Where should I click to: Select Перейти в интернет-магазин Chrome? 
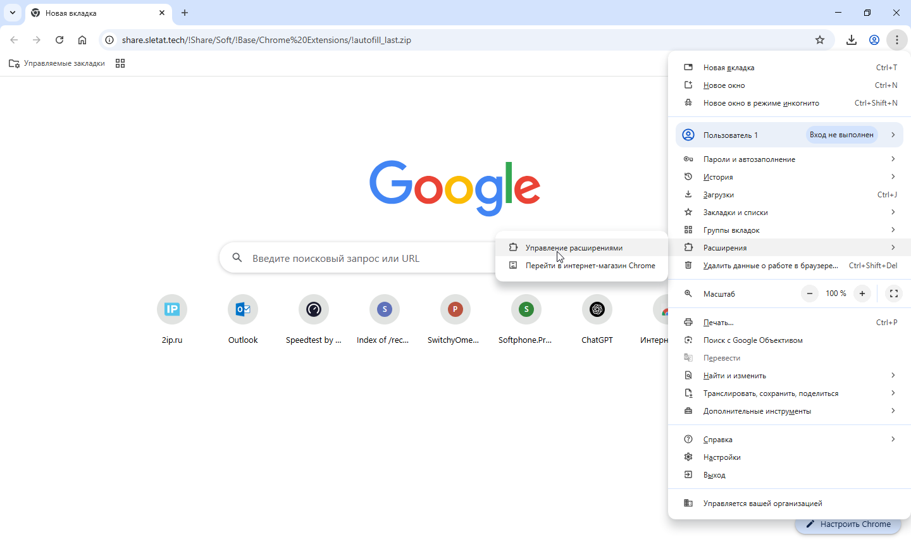590,266
